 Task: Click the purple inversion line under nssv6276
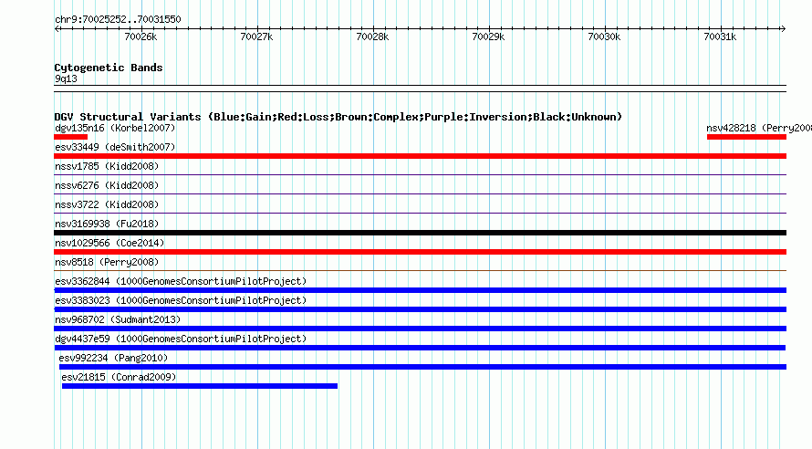420,194
